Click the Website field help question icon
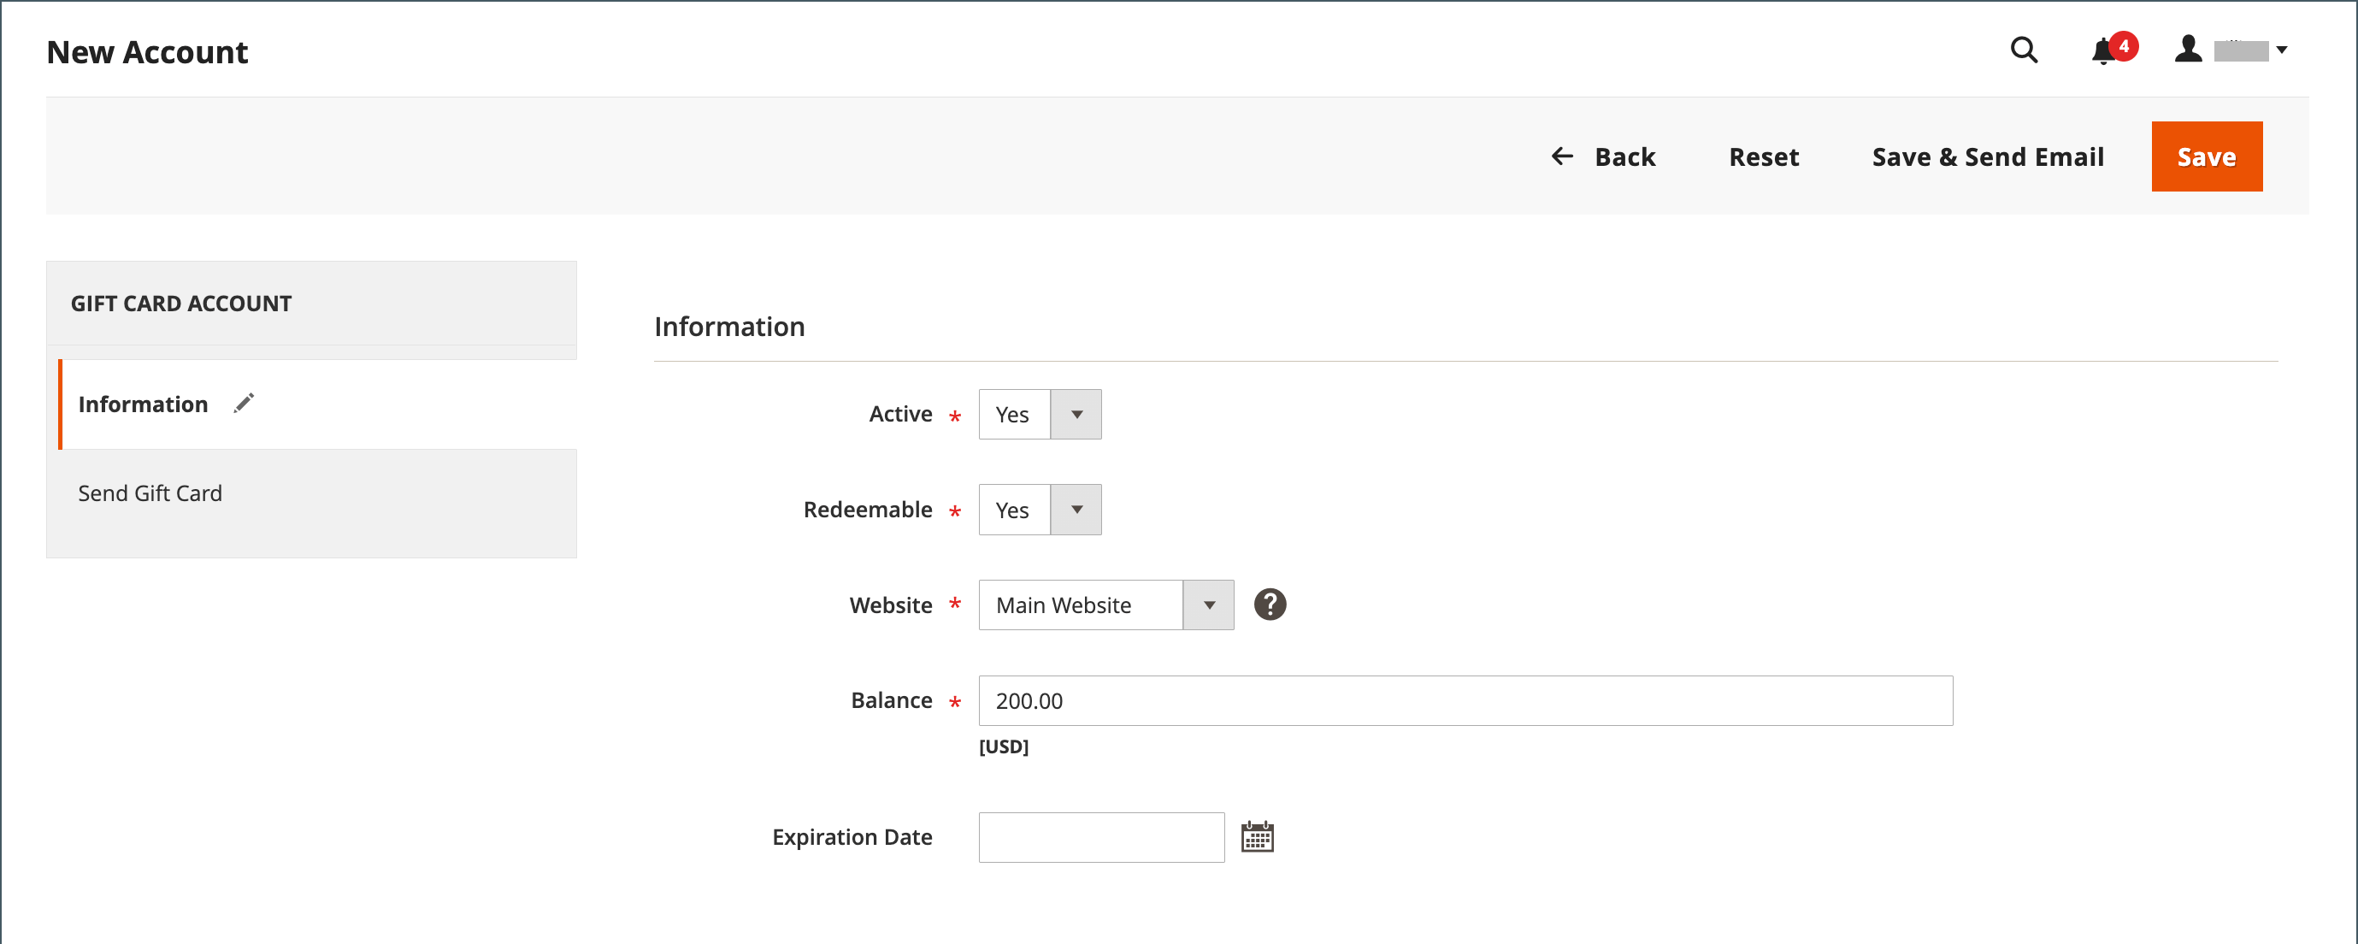The width and height of the screenshot is (2358, 944). click(x=1270, y=605)
